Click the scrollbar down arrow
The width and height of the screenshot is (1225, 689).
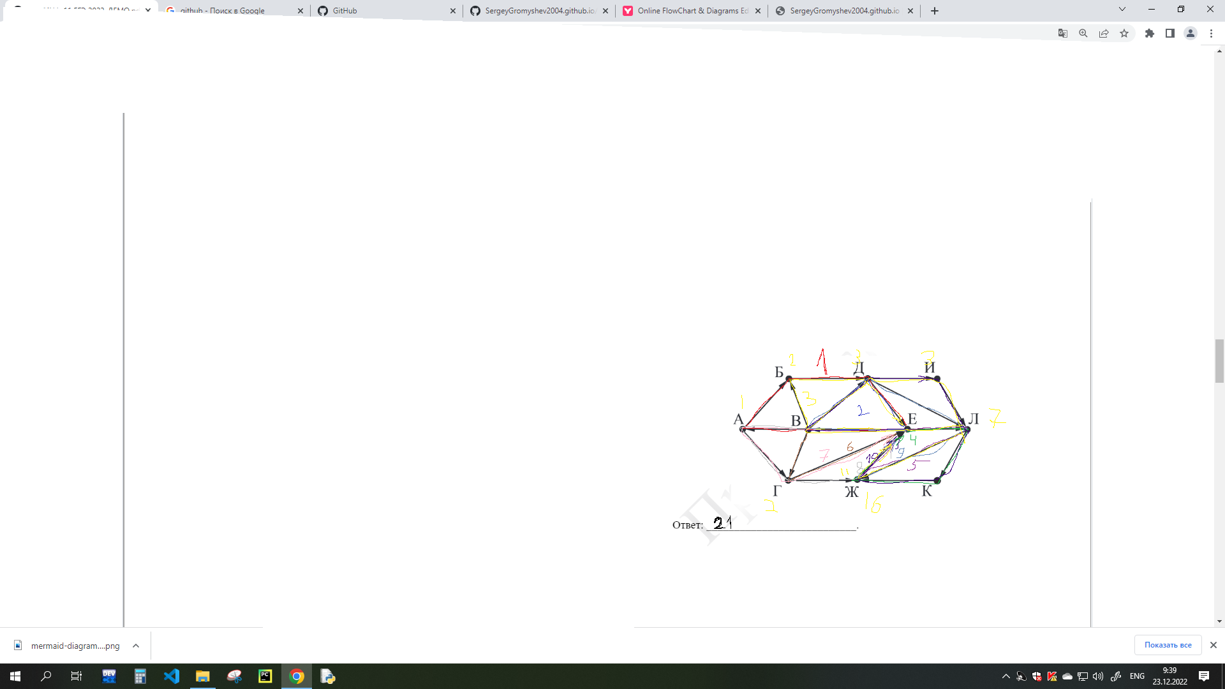pyautogui.click(x=1219, y=621)
